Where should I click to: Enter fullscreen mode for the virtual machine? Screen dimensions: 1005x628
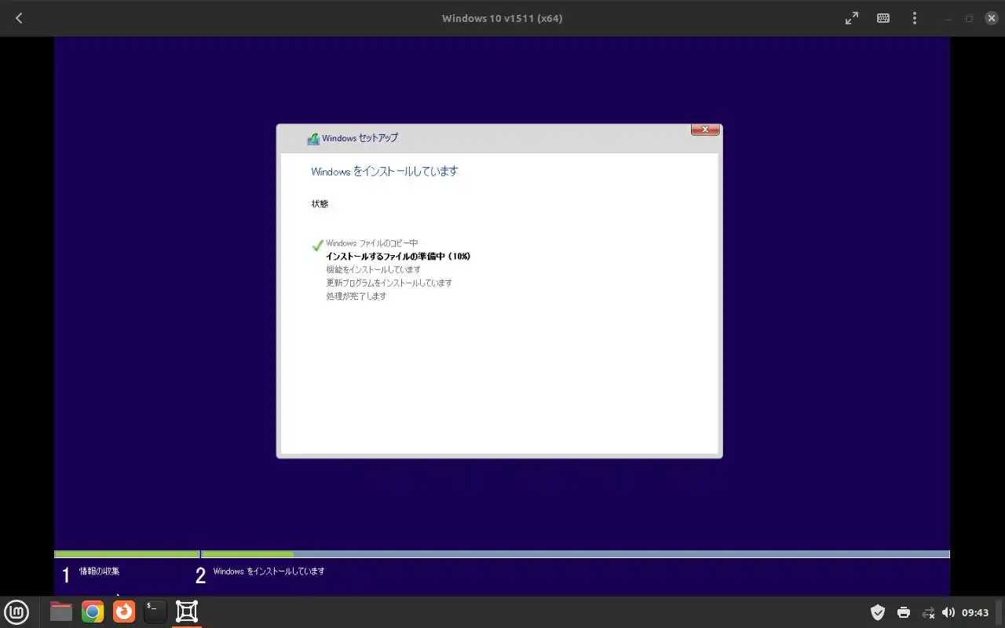pos(852,18)
